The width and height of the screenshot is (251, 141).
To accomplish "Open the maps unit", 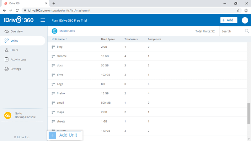I will (x=60, y=112).
